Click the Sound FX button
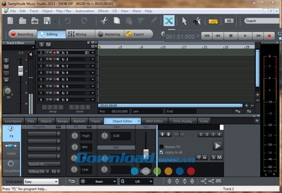This screenshot has width=282, height=193. click(x=44, y=164)
